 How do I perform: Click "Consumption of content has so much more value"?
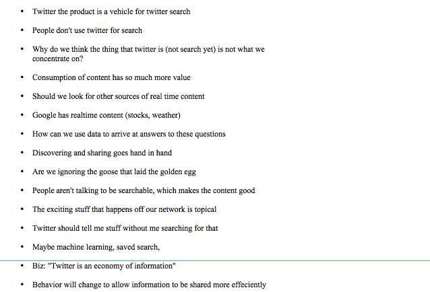pyautogui.click(x=111, y=77)
